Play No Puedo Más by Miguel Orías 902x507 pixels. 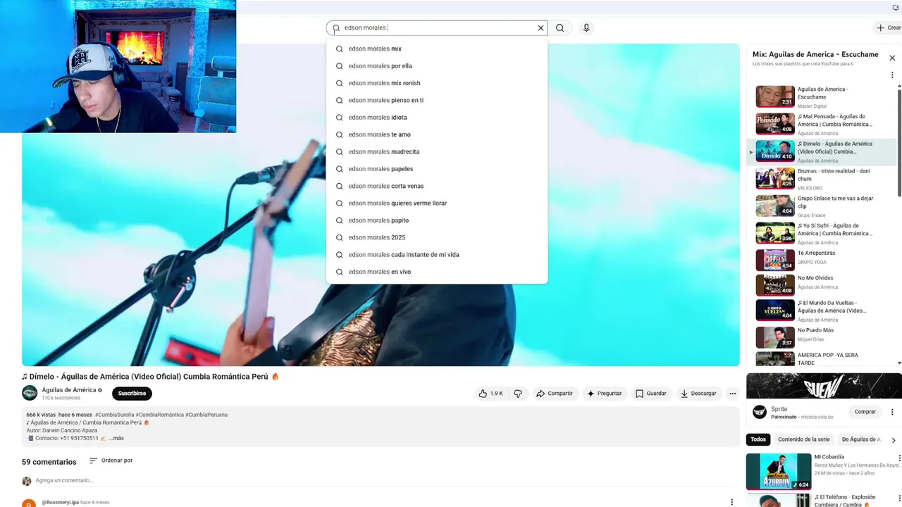click(823, 337)
